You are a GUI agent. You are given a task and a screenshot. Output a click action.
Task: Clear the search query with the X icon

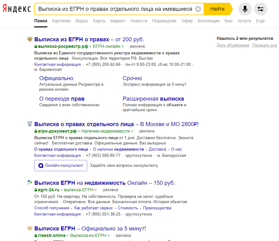(x=197, y=9)
